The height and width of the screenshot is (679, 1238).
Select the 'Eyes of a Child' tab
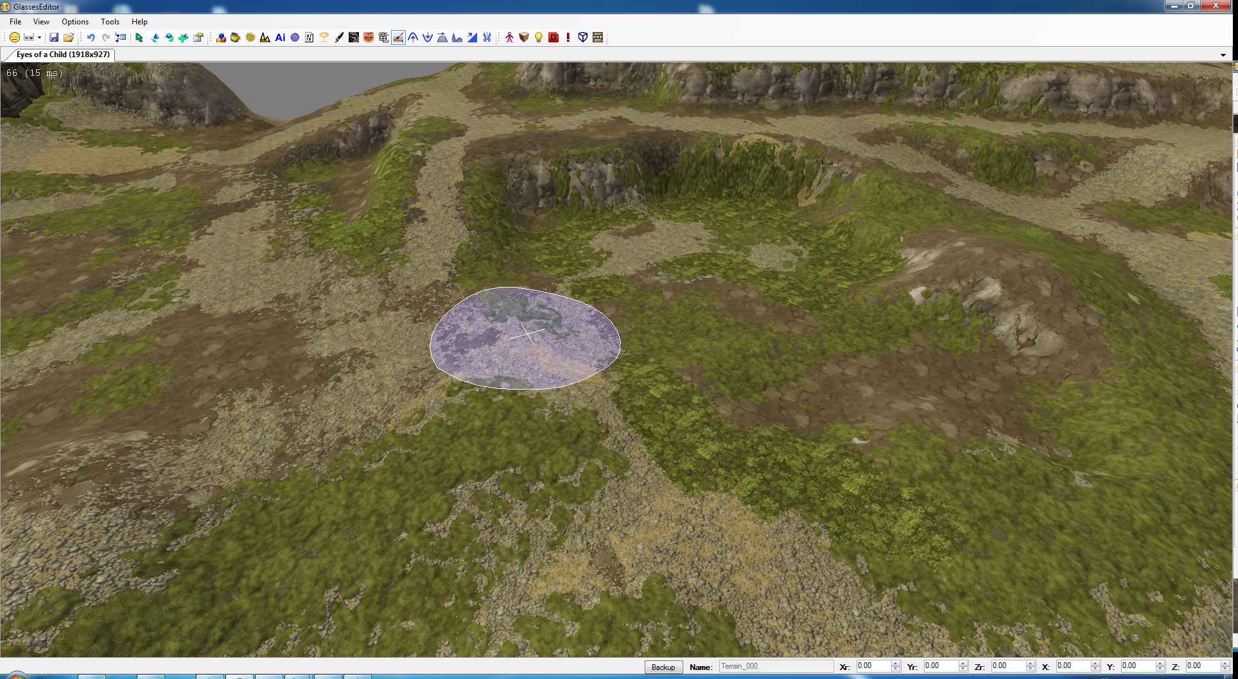coord(62,55)
